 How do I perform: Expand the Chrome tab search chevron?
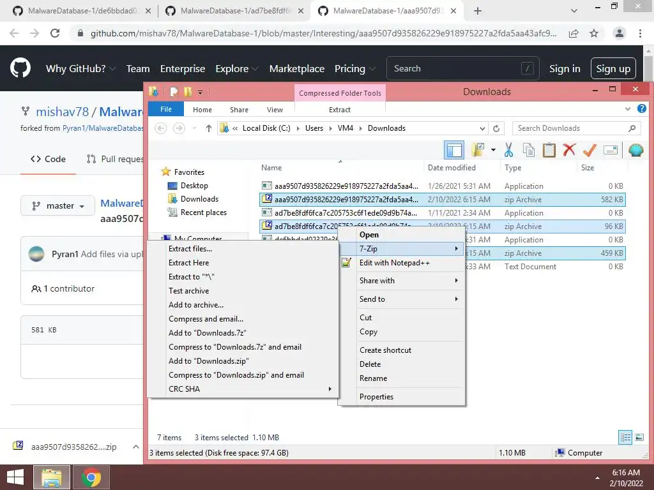click(x=574, y=11)
